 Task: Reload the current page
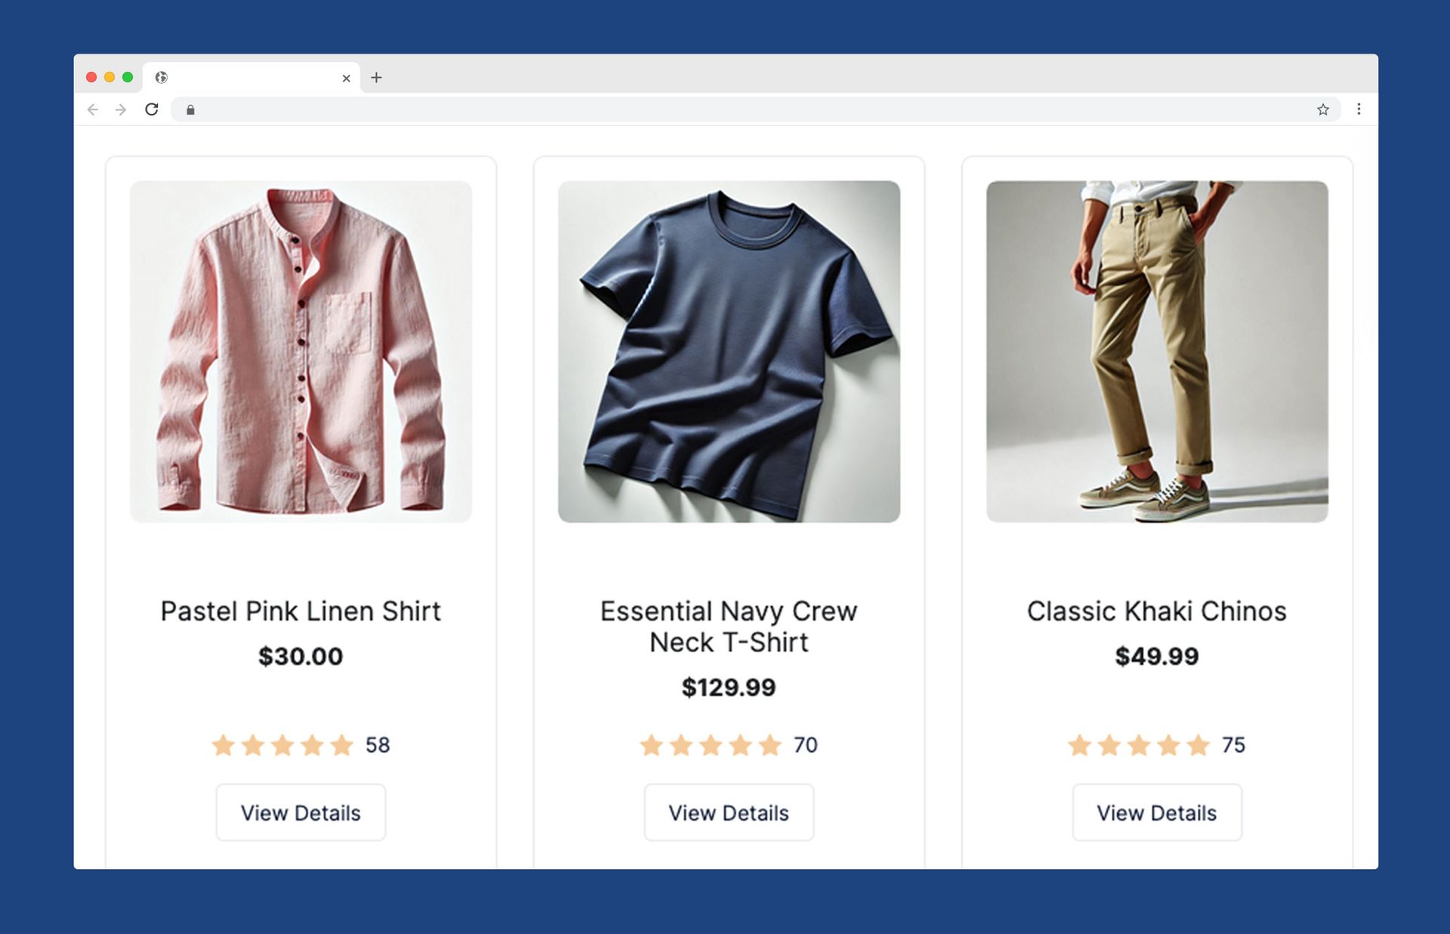coord(153,109)
